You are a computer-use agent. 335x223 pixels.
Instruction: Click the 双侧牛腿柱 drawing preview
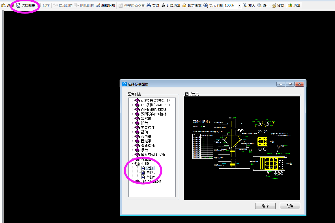coord(242,148)
